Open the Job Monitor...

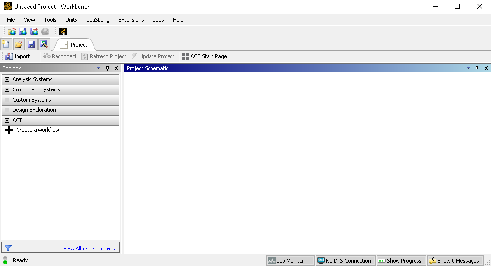[x=290, y=260]
